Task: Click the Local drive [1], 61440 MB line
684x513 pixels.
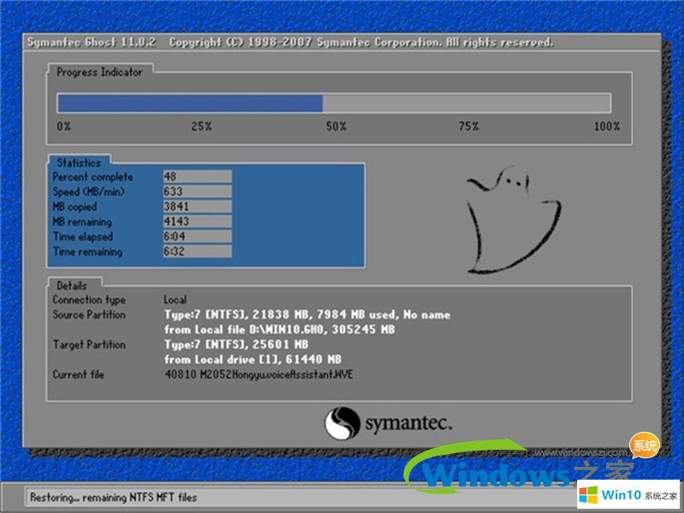Action: point(253,359)
